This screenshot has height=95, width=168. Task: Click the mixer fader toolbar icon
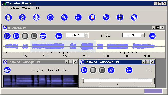coord(120,17)
